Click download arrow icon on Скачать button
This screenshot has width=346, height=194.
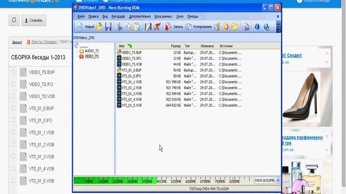(x=26, y=20)
